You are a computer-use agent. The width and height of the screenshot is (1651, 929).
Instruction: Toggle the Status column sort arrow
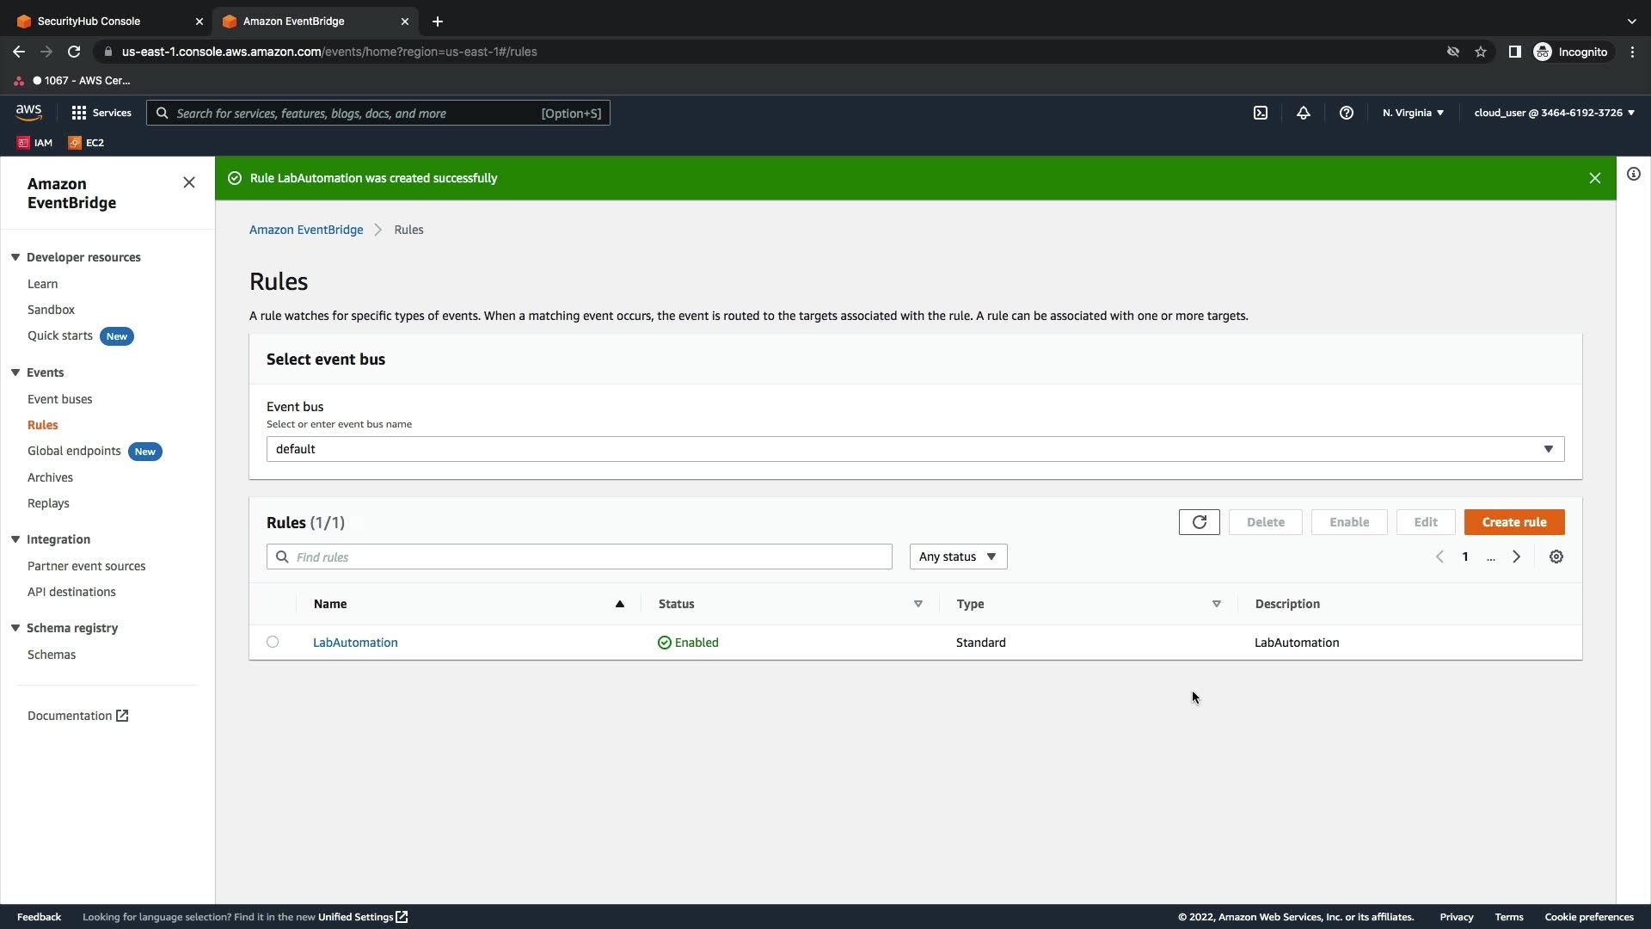point(918,604)
